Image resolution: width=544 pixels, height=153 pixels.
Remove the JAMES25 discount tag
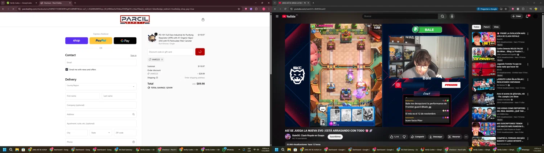162,59
